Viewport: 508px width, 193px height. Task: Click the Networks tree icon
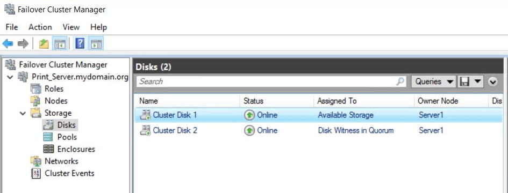tap(35, 161)
